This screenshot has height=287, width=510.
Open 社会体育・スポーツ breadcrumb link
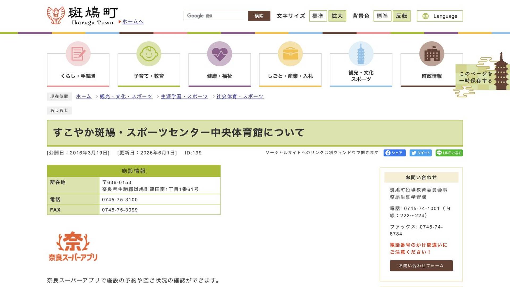tap(240, 96)
